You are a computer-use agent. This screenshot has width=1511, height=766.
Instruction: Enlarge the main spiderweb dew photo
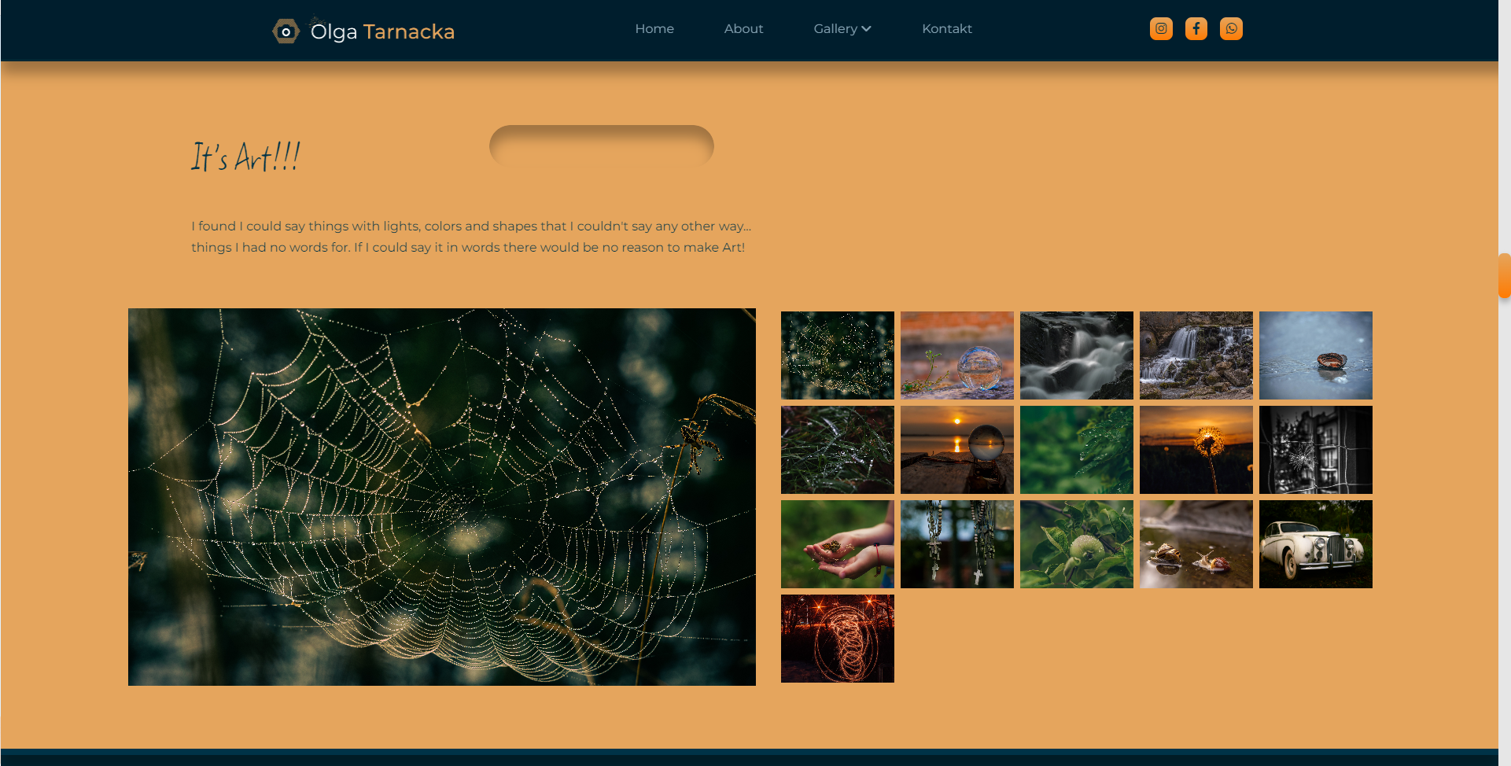click(441, 495)
